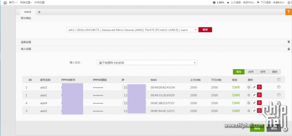
Task: Select the adsl2 dial name cell
Action: click(x=44, y=87)
